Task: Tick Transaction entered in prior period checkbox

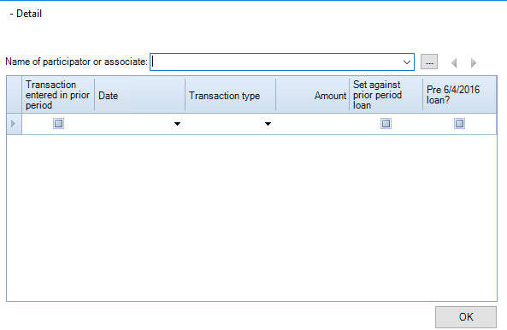Action: coord(58,123)
